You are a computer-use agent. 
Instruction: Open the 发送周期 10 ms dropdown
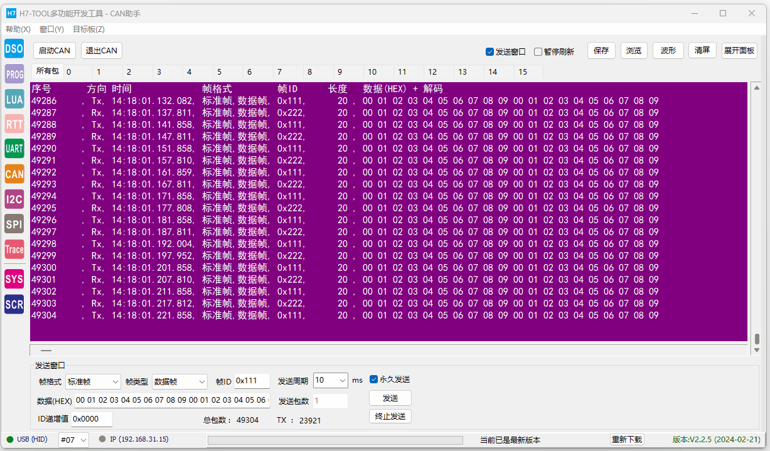(x=330, y=380)
